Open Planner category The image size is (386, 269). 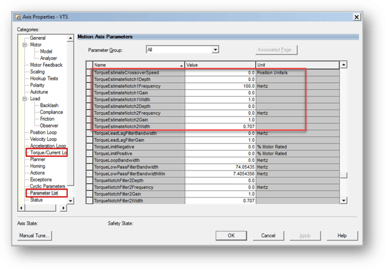(x=37, y=159)
